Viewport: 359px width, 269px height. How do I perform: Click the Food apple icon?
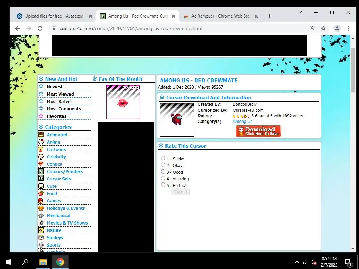click(x=41, y=193)
